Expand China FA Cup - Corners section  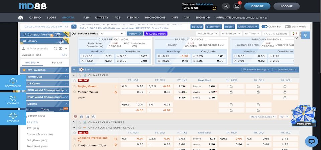coord(74,122)
